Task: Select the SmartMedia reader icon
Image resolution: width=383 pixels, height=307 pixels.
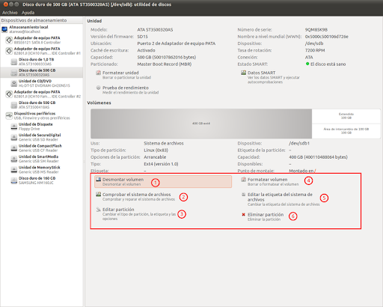Action: tap(14, 159)
